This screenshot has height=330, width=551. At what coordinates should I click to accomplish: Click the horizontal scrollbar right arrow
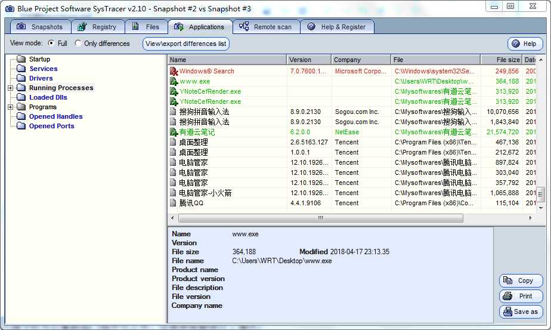[530, 218]
